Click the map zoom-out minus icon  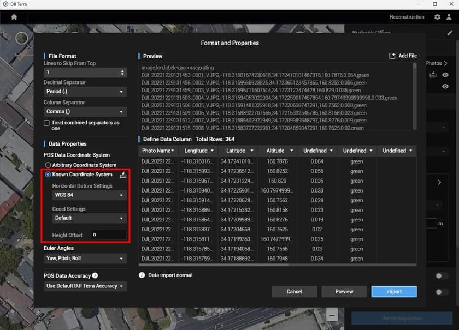point(332,315)
